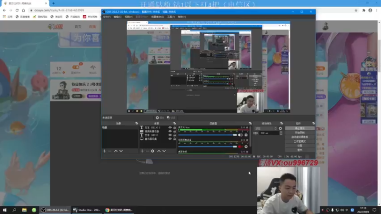The image size is (381, 214).
Task: Click the Chrome address bar URL
Action: click(59, 10)
